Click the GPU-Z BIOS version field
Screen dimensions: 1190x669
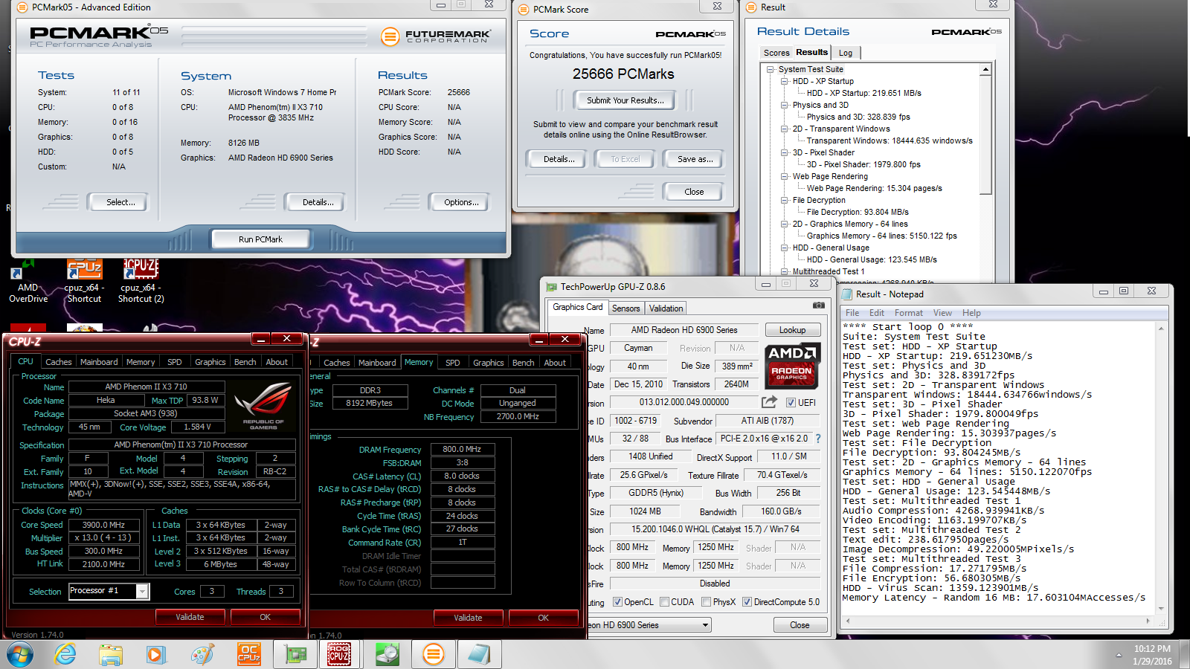click(684, 402)
